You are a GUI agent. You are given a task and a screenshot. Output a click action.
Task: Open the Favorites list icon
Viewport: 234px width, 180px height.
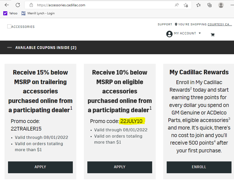pos(198,5)
